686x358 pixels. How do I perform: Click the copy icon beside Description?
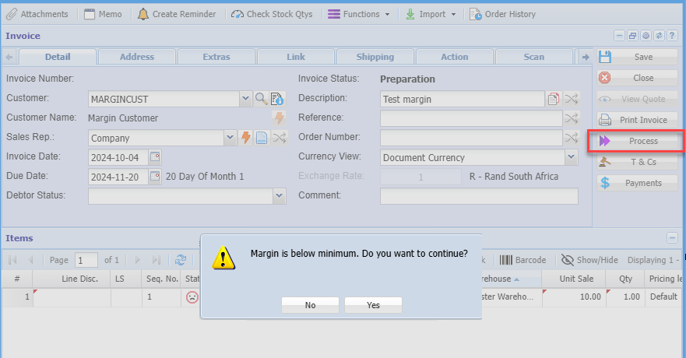tap(554, 99)
